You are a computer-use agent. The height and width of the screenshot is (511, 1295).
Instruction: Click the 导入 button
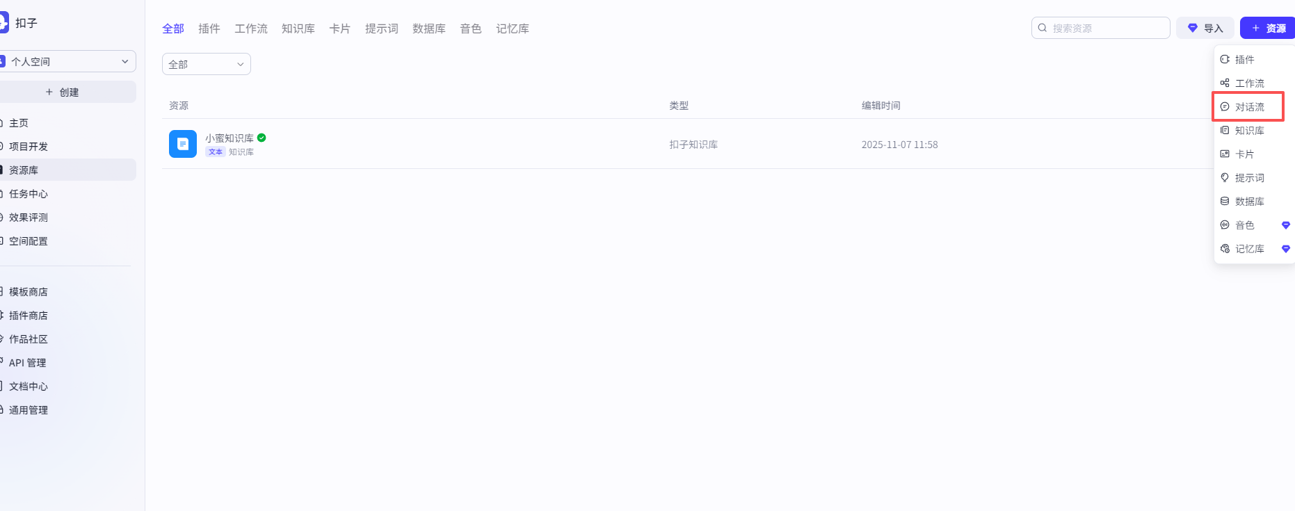coord(1205,28)
